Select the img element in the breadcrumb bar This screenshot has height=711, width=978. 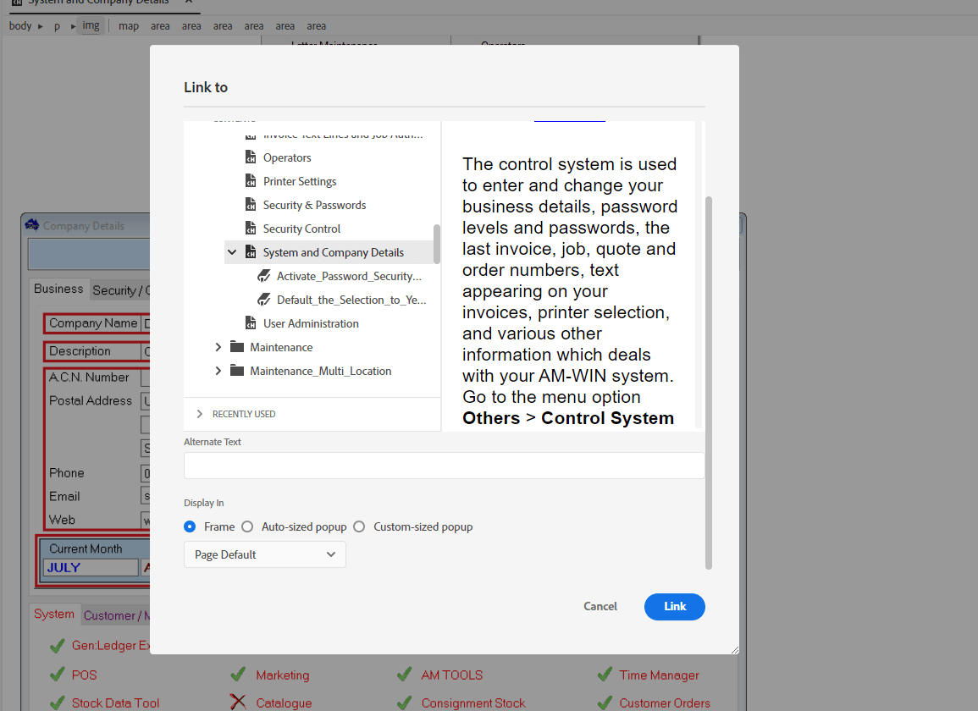91,25
